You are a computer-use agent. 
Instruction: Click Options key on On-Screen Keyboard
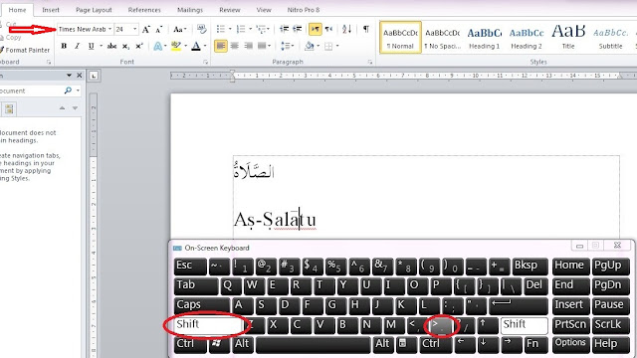(x=570, y=344)
